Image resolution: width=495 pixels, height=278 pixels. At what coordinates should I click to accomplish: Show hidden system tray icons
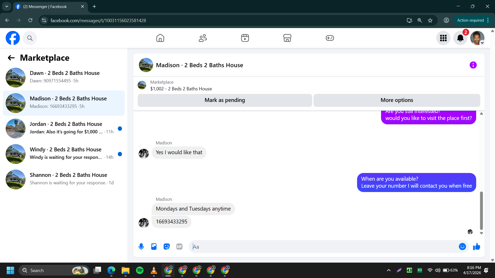389,270
